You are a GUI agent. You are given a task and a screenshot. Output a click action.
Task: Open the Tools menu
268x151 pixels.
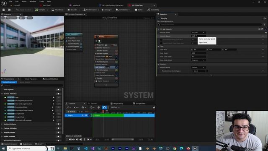(x=41, y=1)
